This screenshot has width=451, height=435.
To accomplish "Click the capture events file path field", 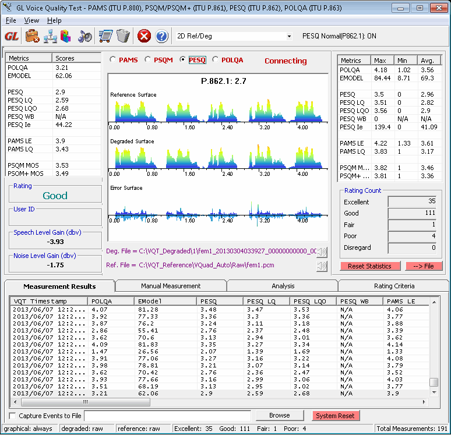I will [167, 416].
